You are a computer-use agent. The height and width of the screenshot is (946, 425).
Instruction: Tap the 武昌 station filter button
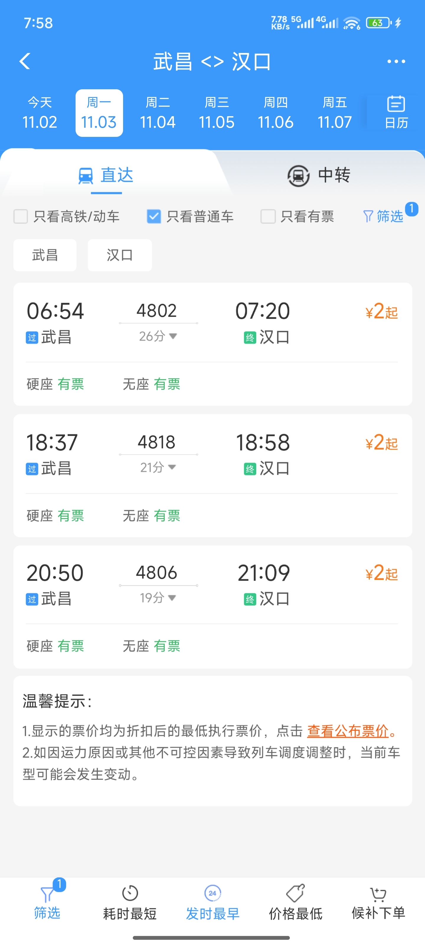[x=45, y=255]
